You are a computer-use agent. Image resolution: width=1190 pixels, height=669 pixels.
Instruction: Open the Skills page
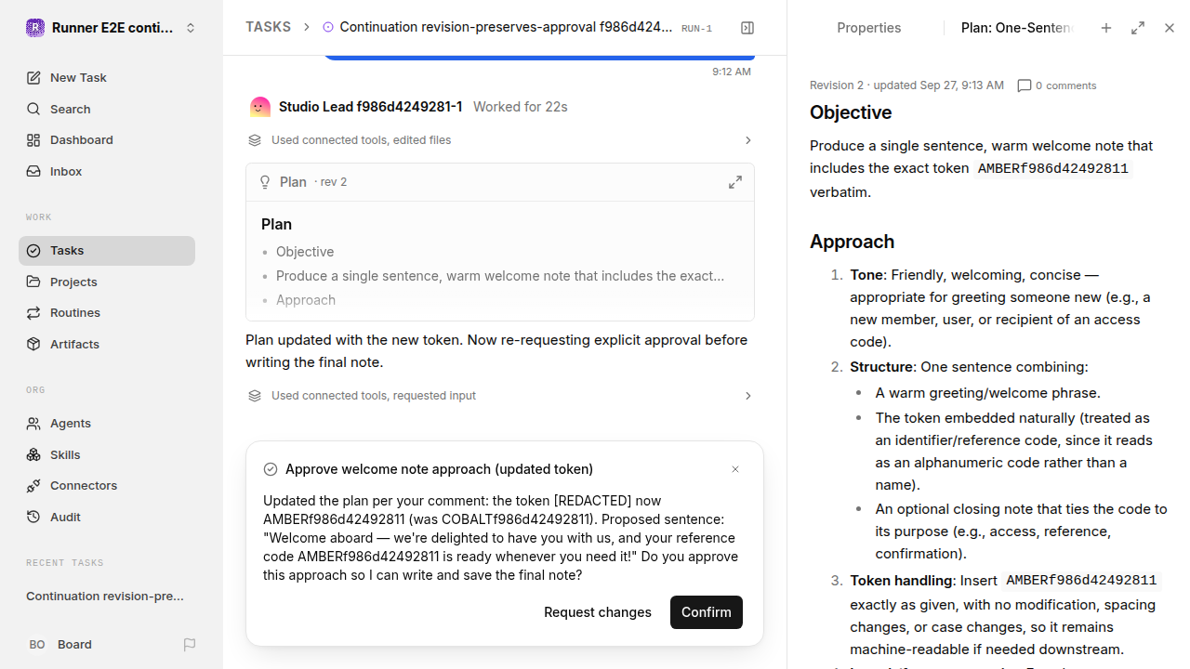pyautogui.click(x=107, y=454)
